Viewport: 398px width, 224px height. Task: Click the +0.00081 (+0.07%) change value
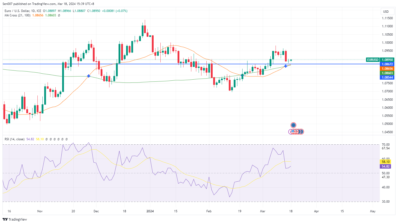click(x=115, y=11)
